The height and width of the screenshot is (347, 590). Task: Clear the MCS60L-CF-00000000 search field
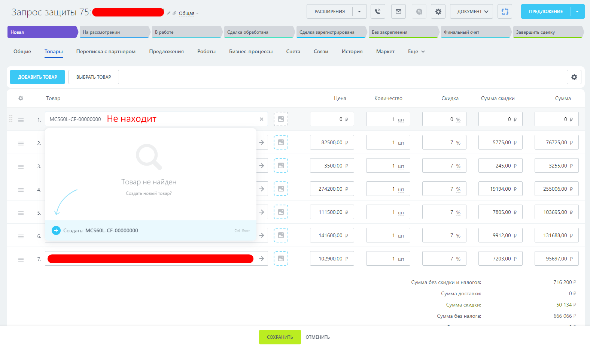(261, 119)
